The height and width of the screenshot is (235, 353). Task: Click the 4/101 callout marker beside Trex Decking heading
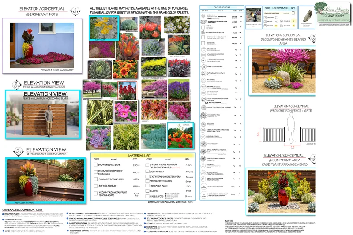coord(18,151)
